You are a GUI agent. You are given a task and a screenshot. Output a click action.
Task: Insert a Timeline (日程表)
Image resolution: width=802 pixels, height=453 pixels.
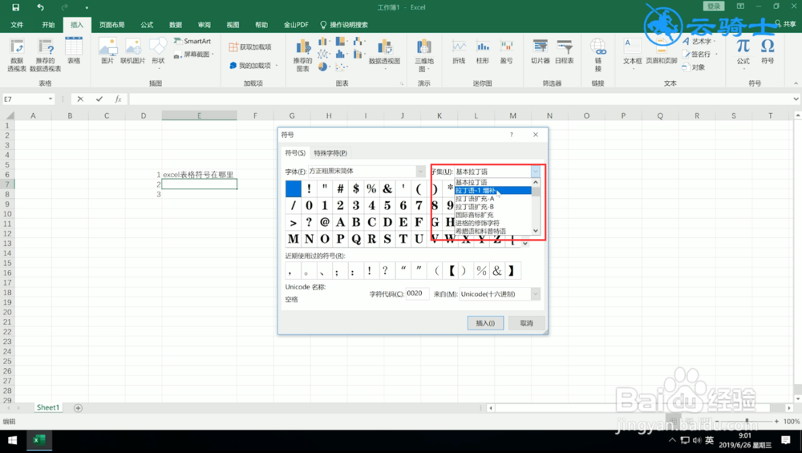tap(564, 52)
